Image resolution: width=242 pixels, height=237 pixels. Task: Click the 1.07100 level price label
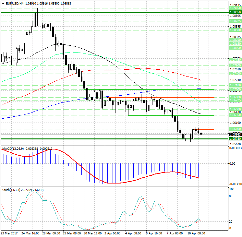235,85
